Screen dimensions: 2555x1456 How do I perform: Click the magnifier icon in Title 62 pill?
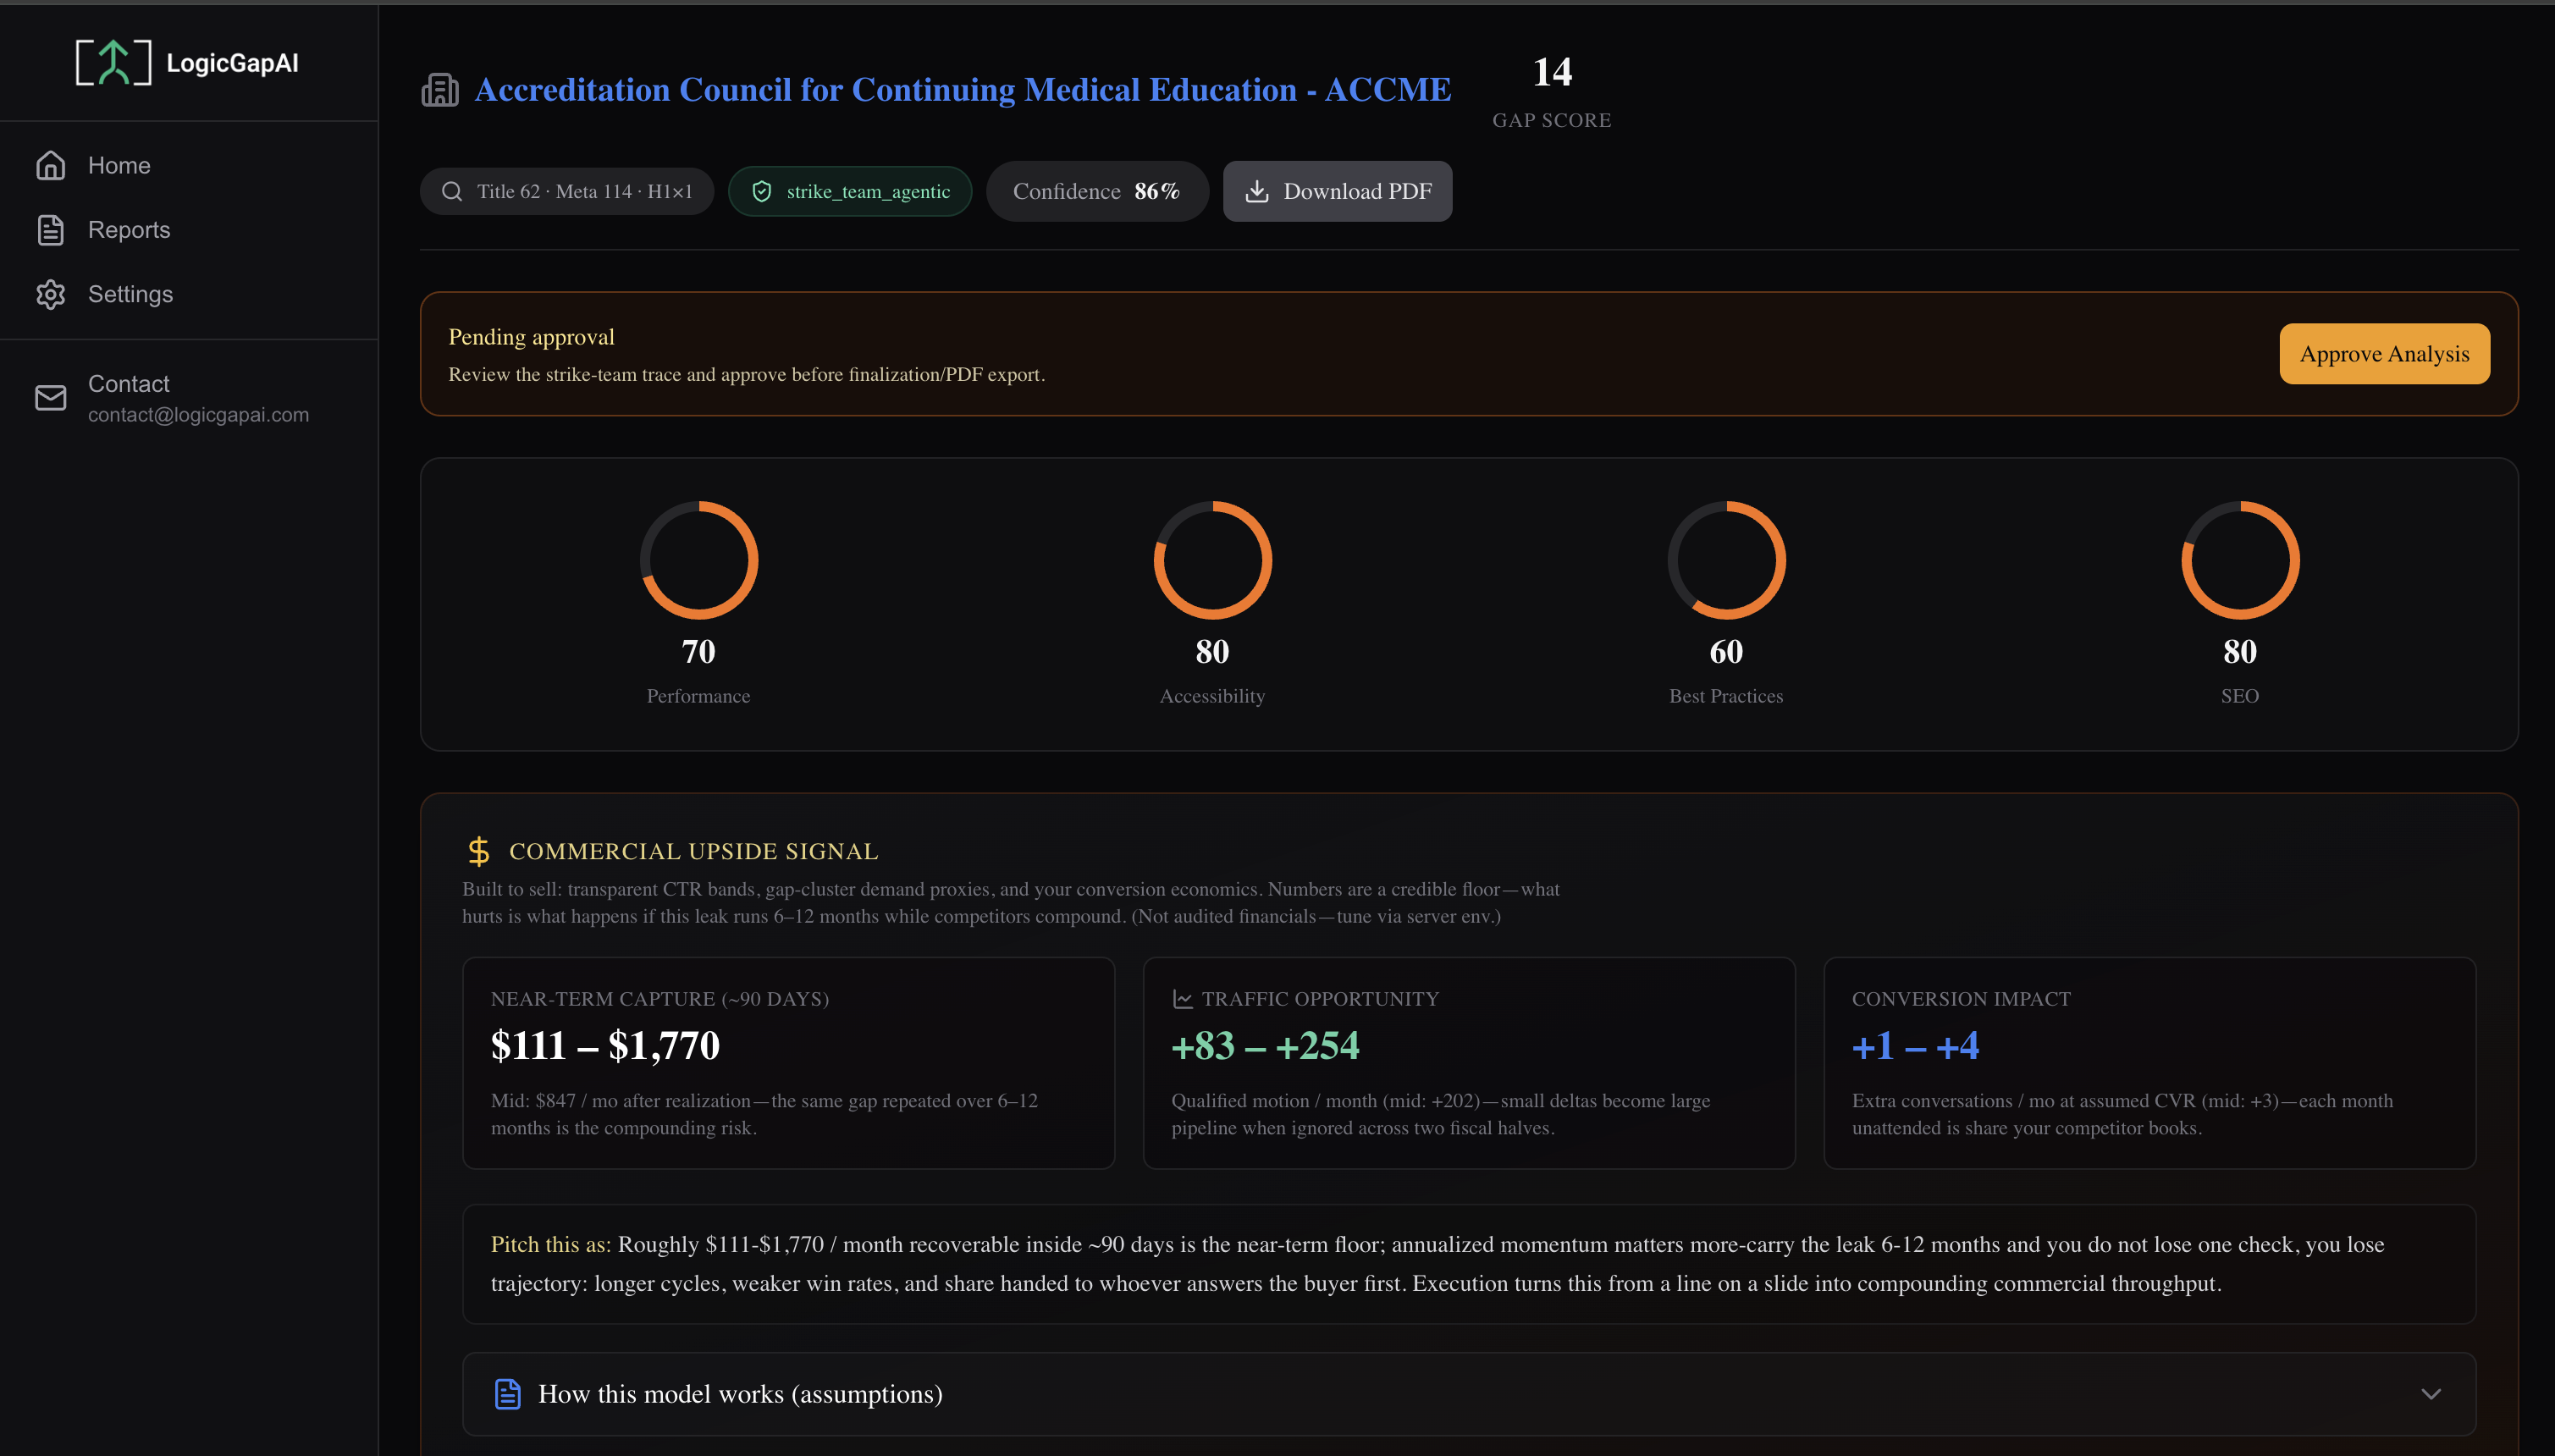click(x=452, y=192)
